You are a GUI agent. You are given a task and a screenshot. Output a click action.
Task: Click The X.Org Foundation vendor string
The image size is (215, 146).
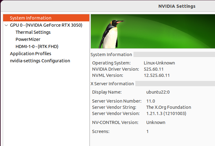[169, 107]
